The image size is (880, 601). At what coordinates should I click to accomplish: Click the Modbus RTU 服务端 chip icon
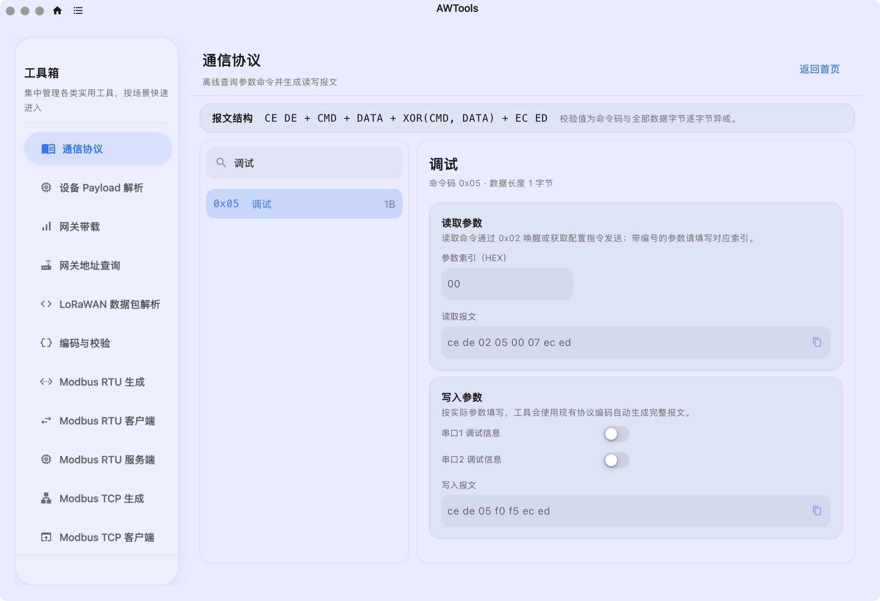pyautogui.click(x=46, y=460)
